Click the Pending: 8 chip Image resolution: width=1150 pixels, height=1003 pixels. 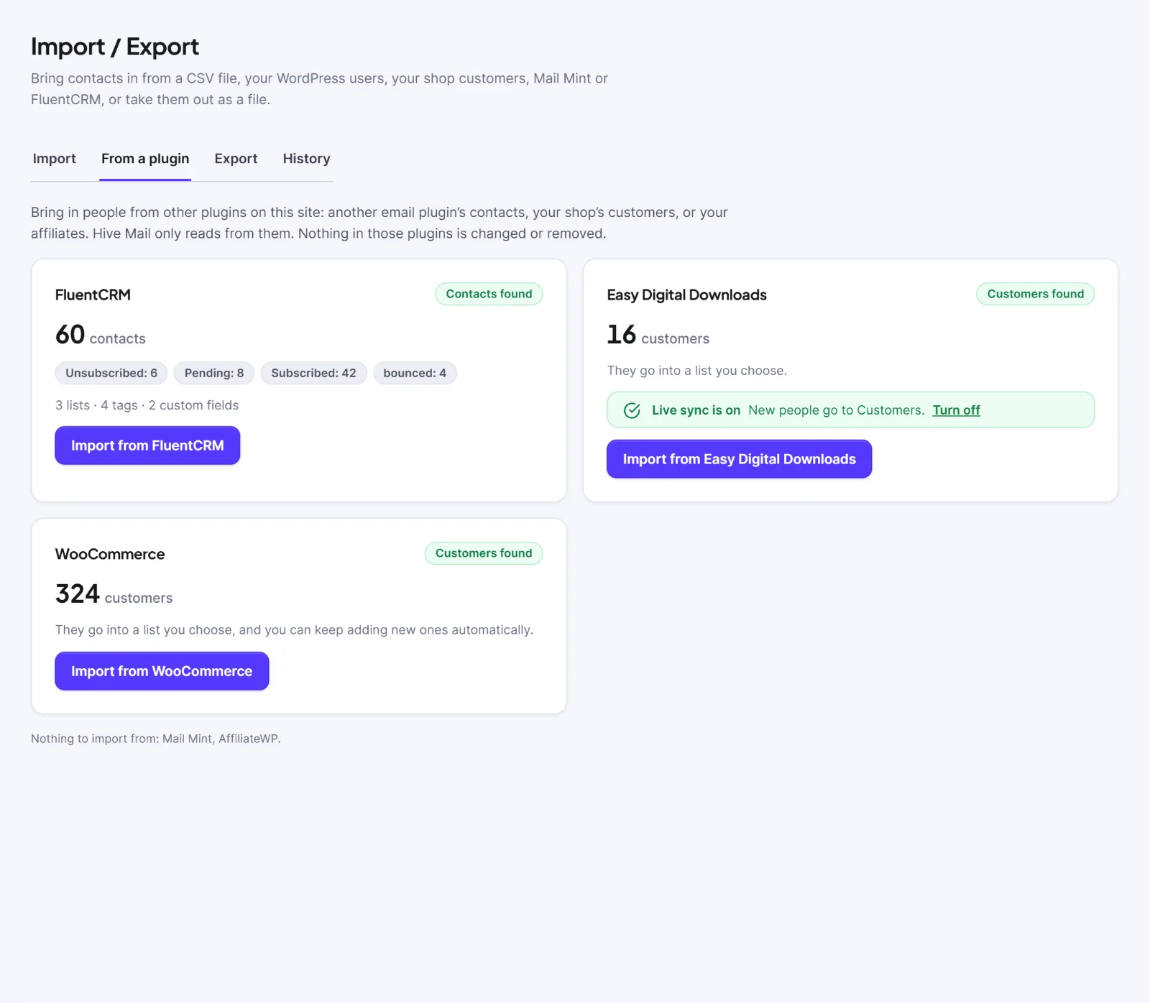click(x=214, y=373)
